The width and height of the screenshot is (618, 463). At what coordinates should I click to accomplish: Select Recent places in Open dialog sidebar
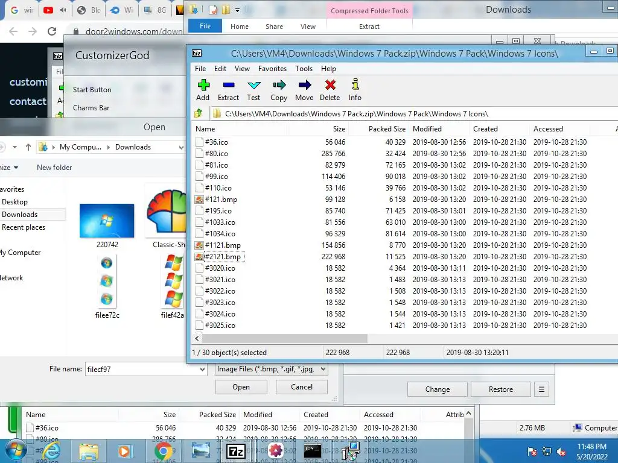coord(24,227)
